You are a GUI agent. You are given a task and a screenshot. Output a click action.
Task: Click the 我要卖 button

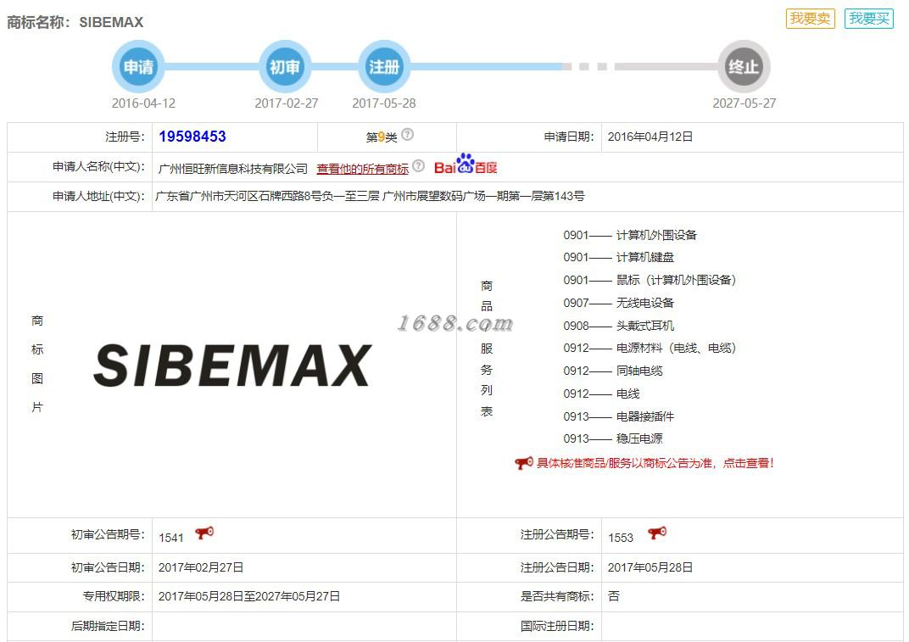(810, 19)
